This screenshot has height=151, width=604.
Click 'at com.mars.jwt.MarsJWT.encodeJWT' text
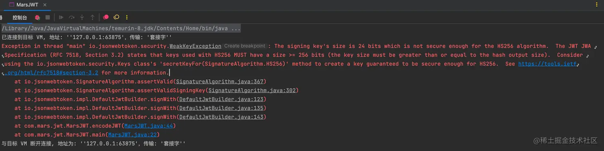coord(68,126)
